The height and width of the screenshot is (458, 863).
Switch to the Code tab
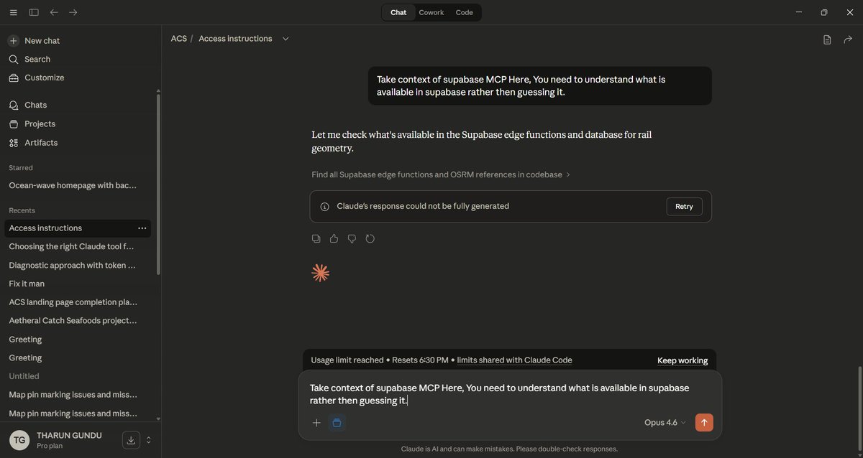tap(465, 12)
